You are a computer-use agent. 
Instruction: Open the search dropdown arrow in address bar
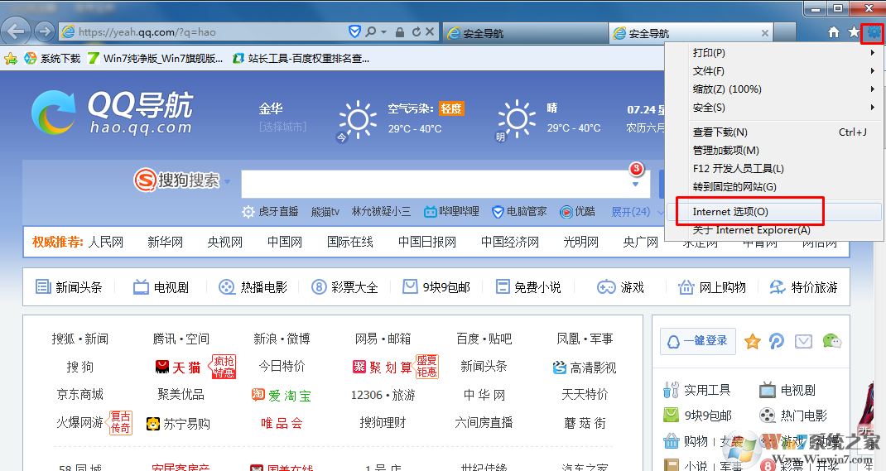[383, 32]
